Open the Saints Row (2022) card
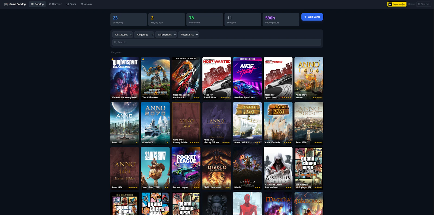 click(x=155, y=168)
